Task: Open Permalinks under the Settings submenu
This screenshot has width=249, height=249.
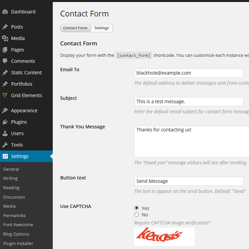Action: pyautogui.click(x=14, y=216)
